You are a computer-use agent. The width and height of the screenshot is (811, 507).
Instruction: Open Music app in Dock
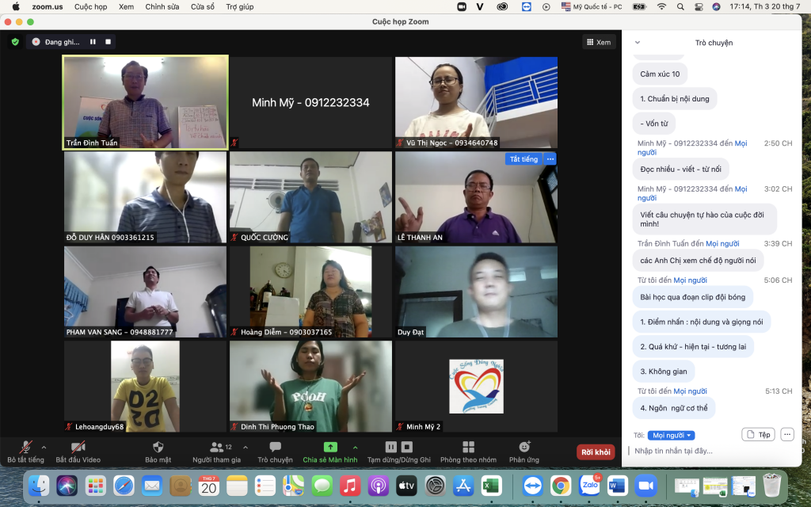350,486
